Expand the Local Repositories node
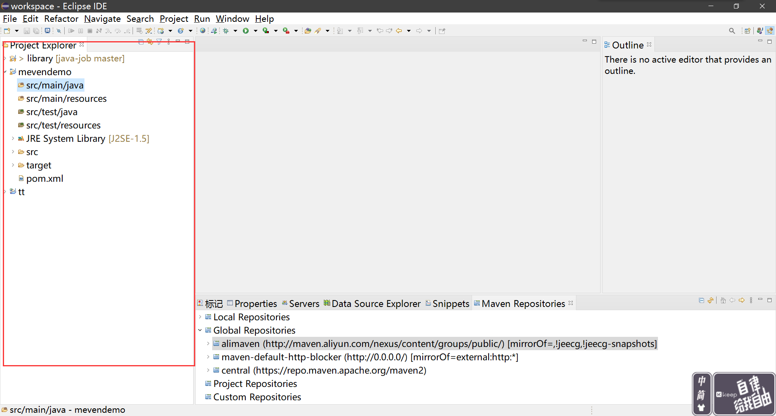The image size is (776, 416). pyautogui.click(x=200, y=317)
